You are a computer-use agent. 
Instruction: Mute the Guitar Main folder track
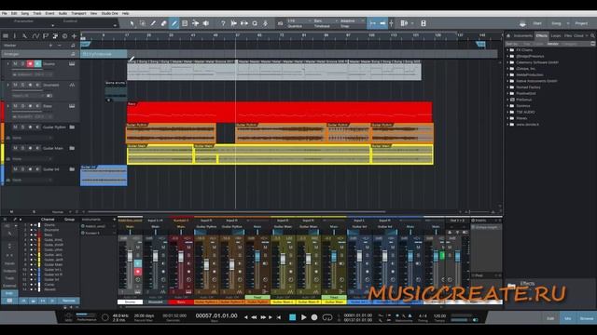[15, 148]
